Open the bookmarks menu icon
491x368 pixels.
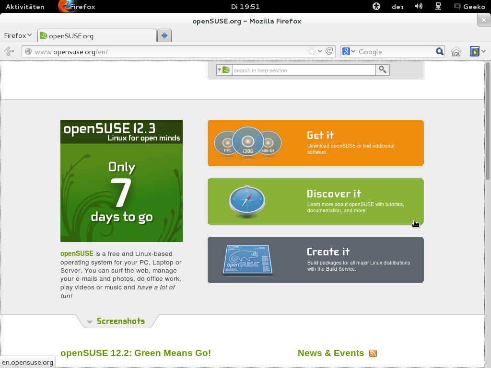pos(474,51)
